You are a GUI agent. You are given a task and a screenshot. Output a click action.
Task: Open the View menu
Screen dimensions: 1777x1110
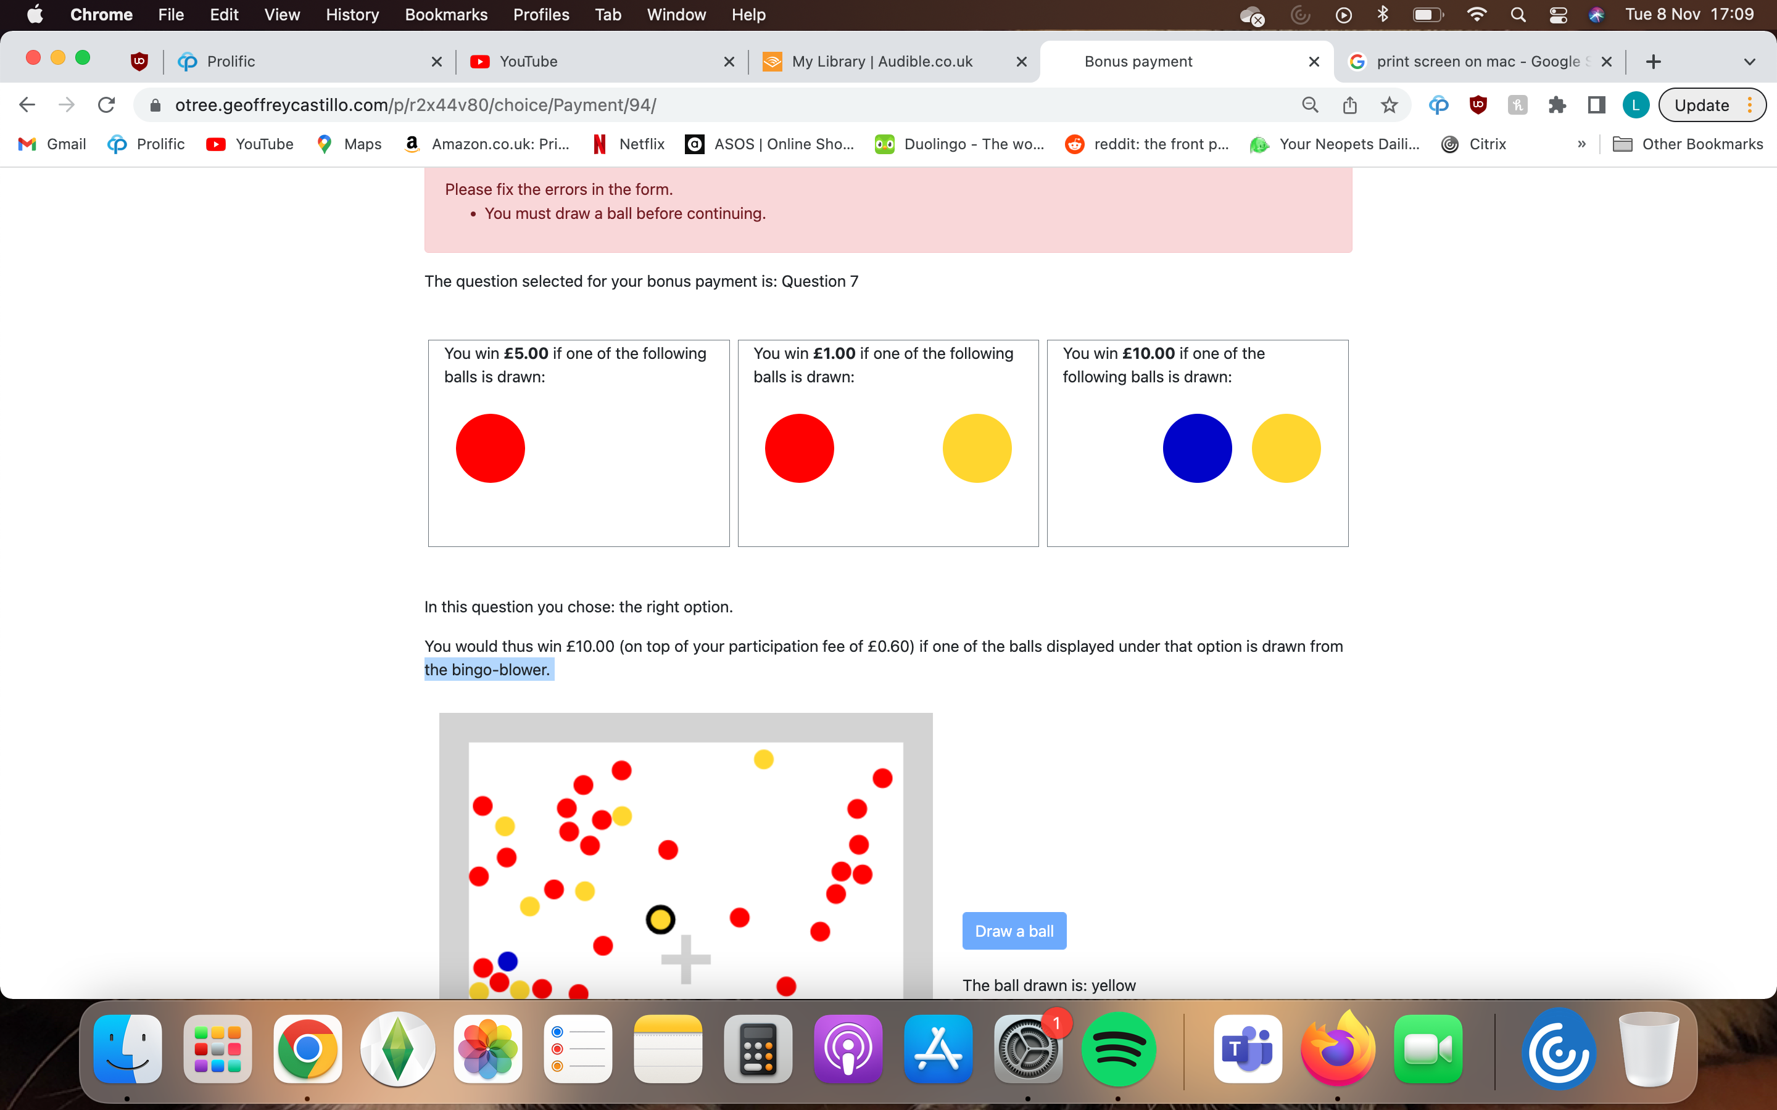click(x=282, y=15)
